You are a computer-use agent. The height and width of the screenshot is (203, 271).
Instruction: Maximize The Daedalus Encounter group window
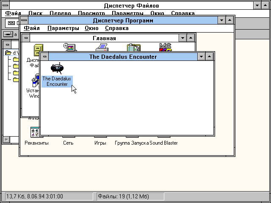(x=209, y=56)
